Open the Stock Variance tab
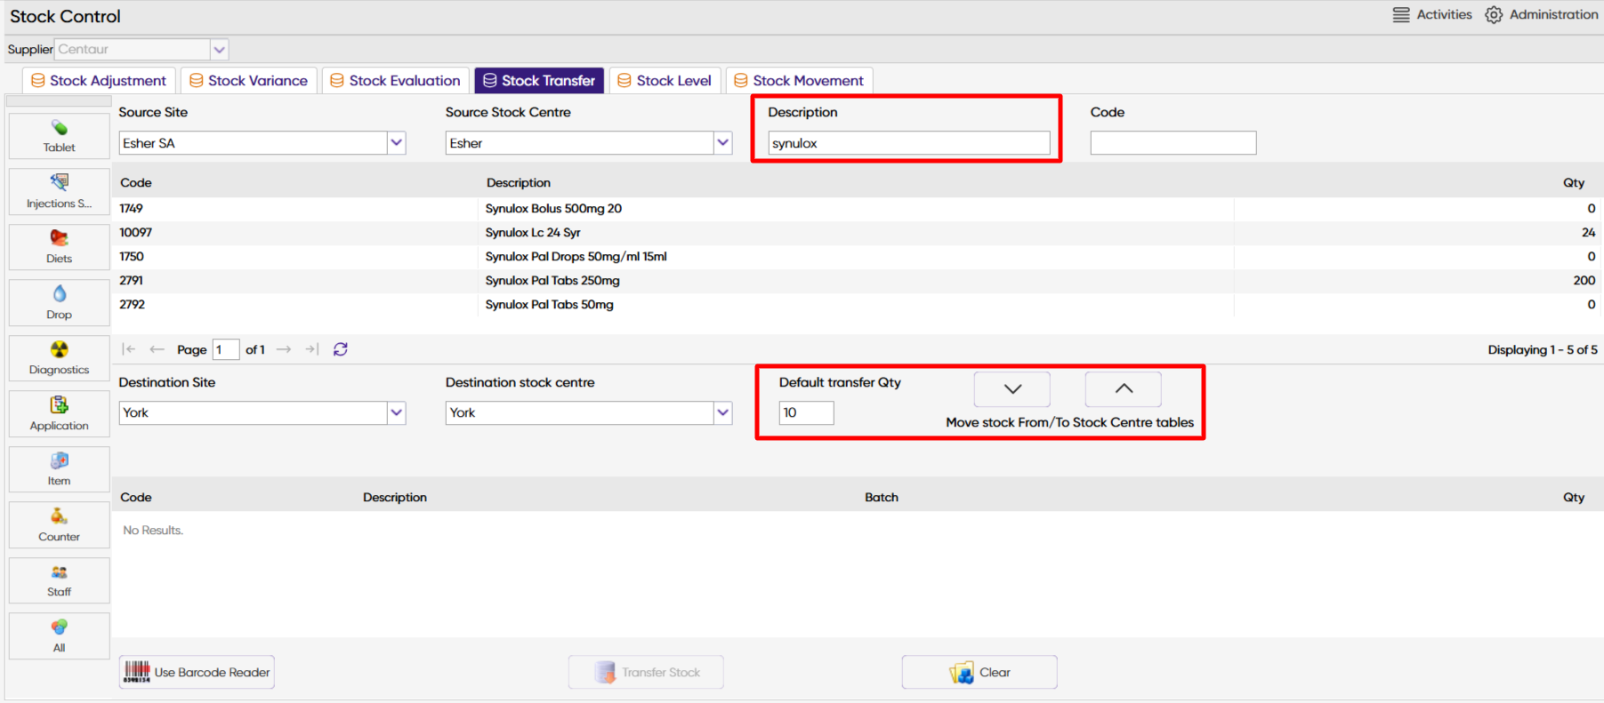This screenshot has width=1604, height=703. click(248, 81)
